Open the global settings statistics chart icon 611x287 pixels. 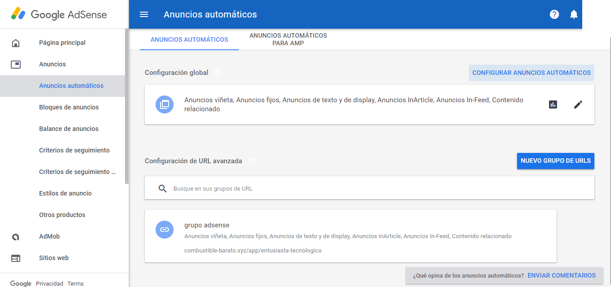coord(553,104)
